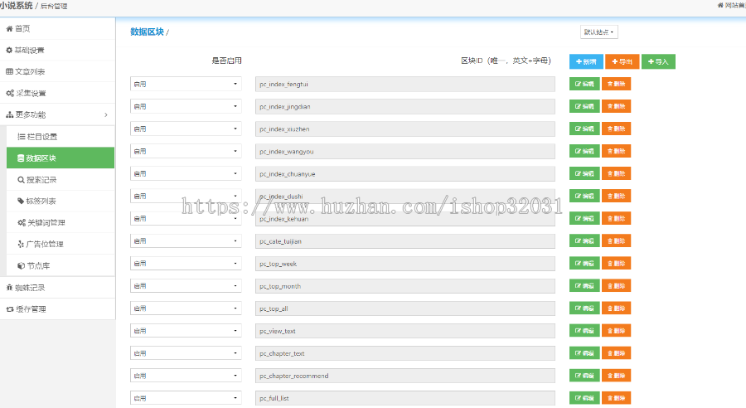Open enable dropdown for pc_index_wangyou

coord(186,151)
